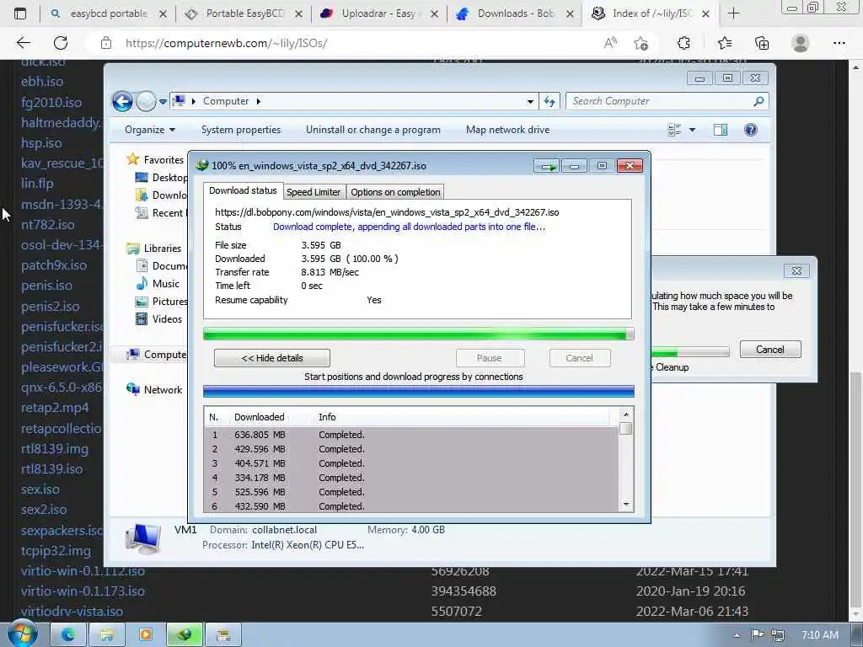This screenshot has height=647, width=863.
Task: Switch to the easybcd portable browser tab
Action: pos(109,13)
